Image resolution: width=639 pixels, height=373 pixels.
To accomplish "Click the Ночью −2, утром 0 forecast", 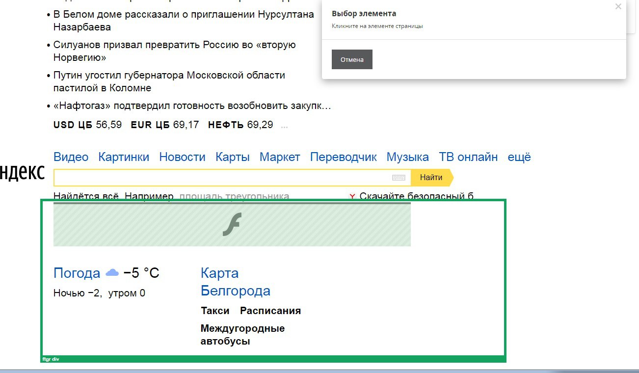I will (x=100, y=293).
